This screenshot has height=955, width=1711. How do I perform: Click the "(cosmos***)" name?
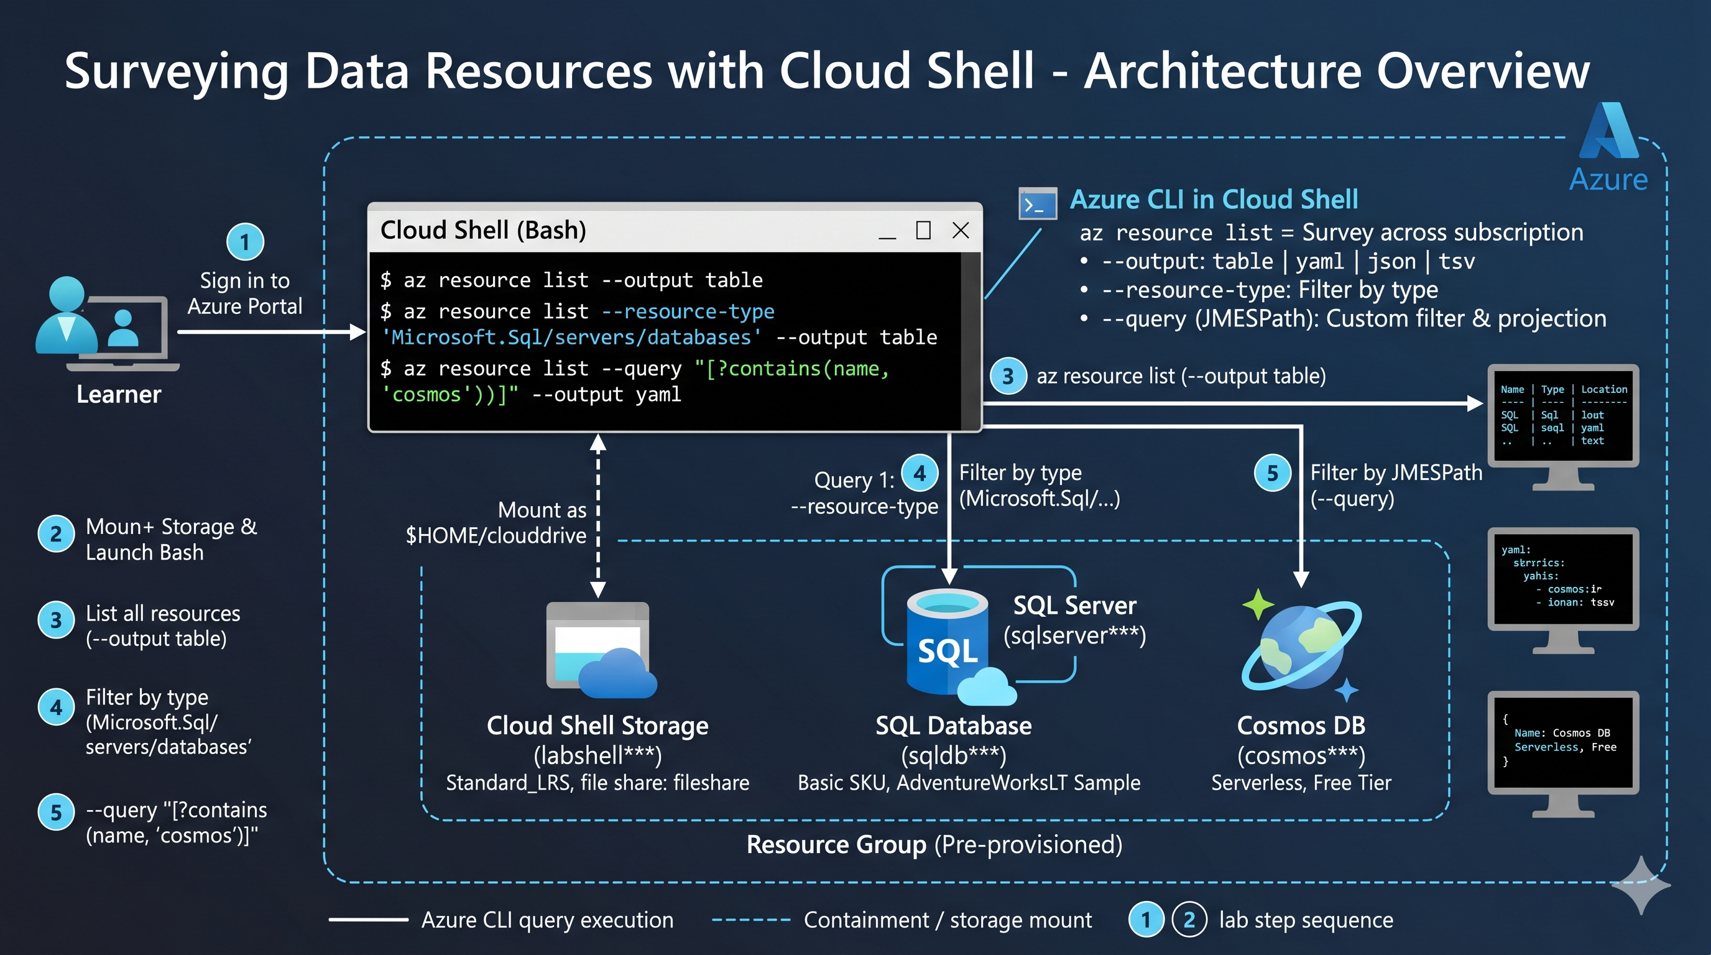pyautogui.click(x=1301, y=755)
